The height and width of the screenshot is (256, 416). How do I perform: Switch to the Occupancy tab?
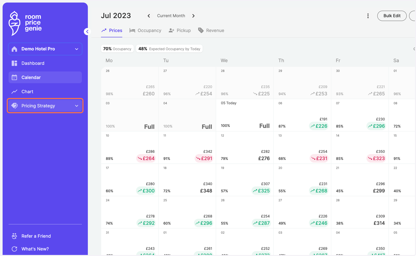145,30
